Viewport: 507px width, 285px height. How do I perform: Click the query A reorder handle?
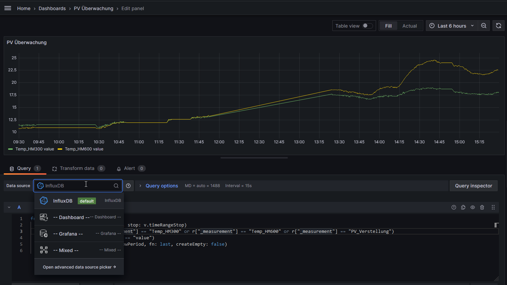493,207
